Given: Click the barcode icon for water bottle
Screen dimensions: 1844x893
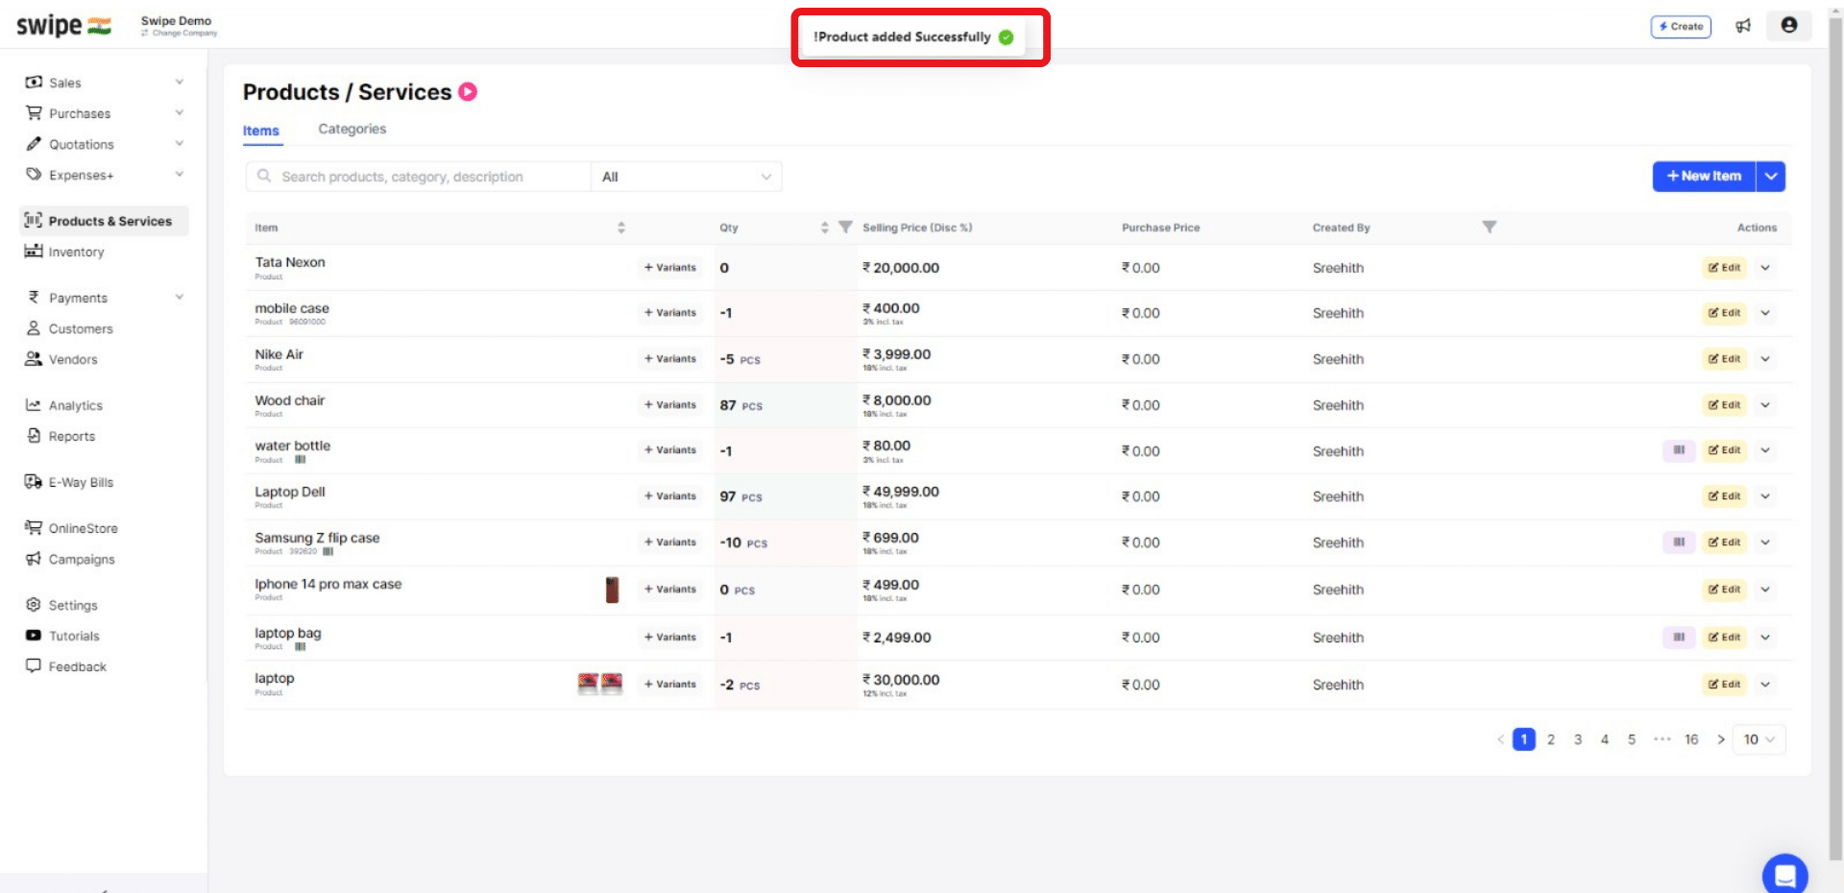Looking at the screenshot, I should [x=1678, y=450].
